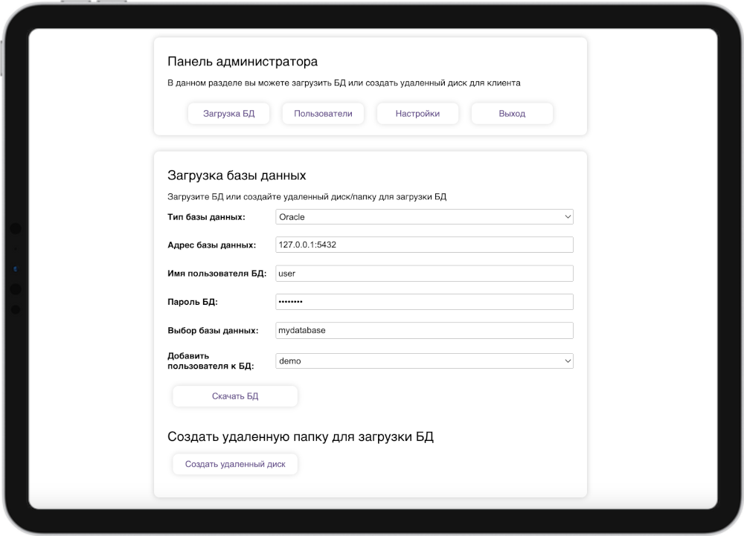Open the Добавить пользователя к БД dropdown
The width and height of the screenshot is (744, 536).
click(x=424, y=361)
